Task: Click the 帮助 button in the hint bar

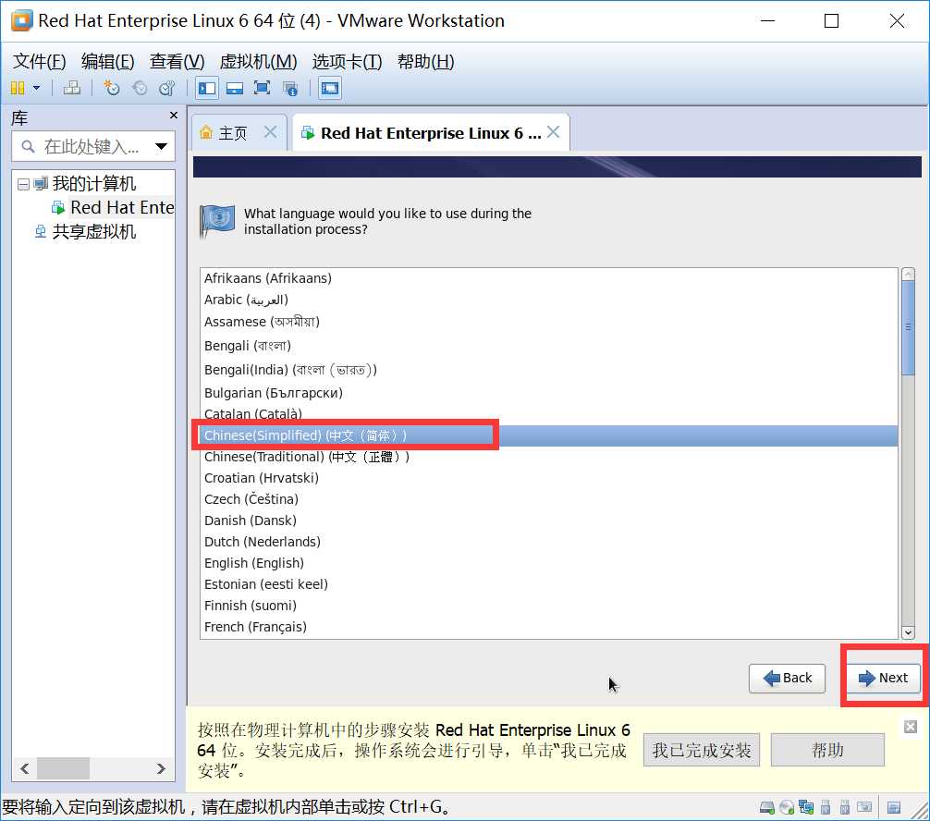Action: [827, 751]
